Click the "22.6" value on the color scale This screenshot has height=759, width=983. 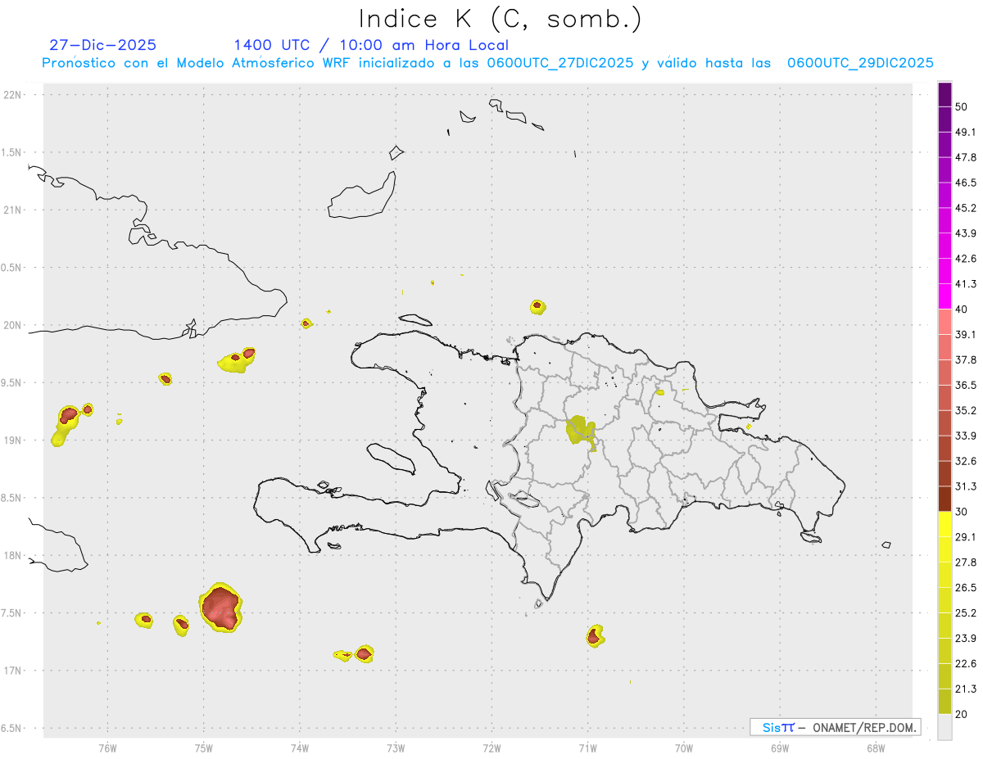(x=966, y=663)
